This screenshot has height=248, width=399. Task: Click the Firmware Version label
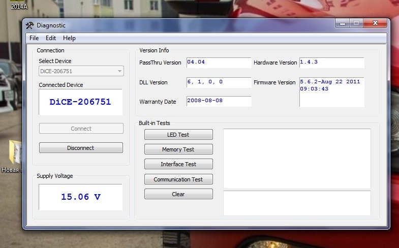coord(274,82)
